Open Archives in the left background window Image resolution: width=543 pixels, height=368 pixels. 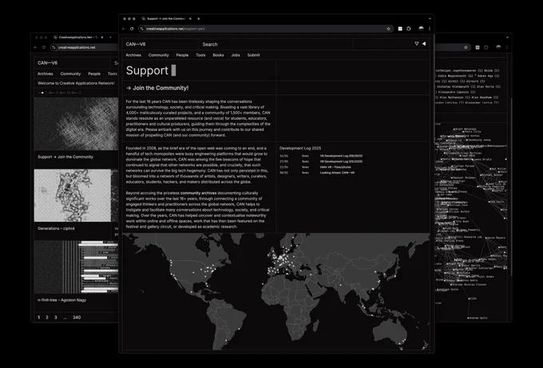(45, 73)
